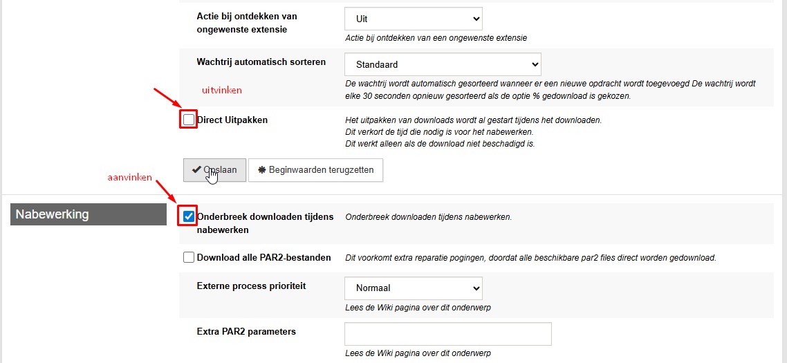Click the Beginwaarden terugzetten button
The image size is (787, 363).
click(316, 170)
